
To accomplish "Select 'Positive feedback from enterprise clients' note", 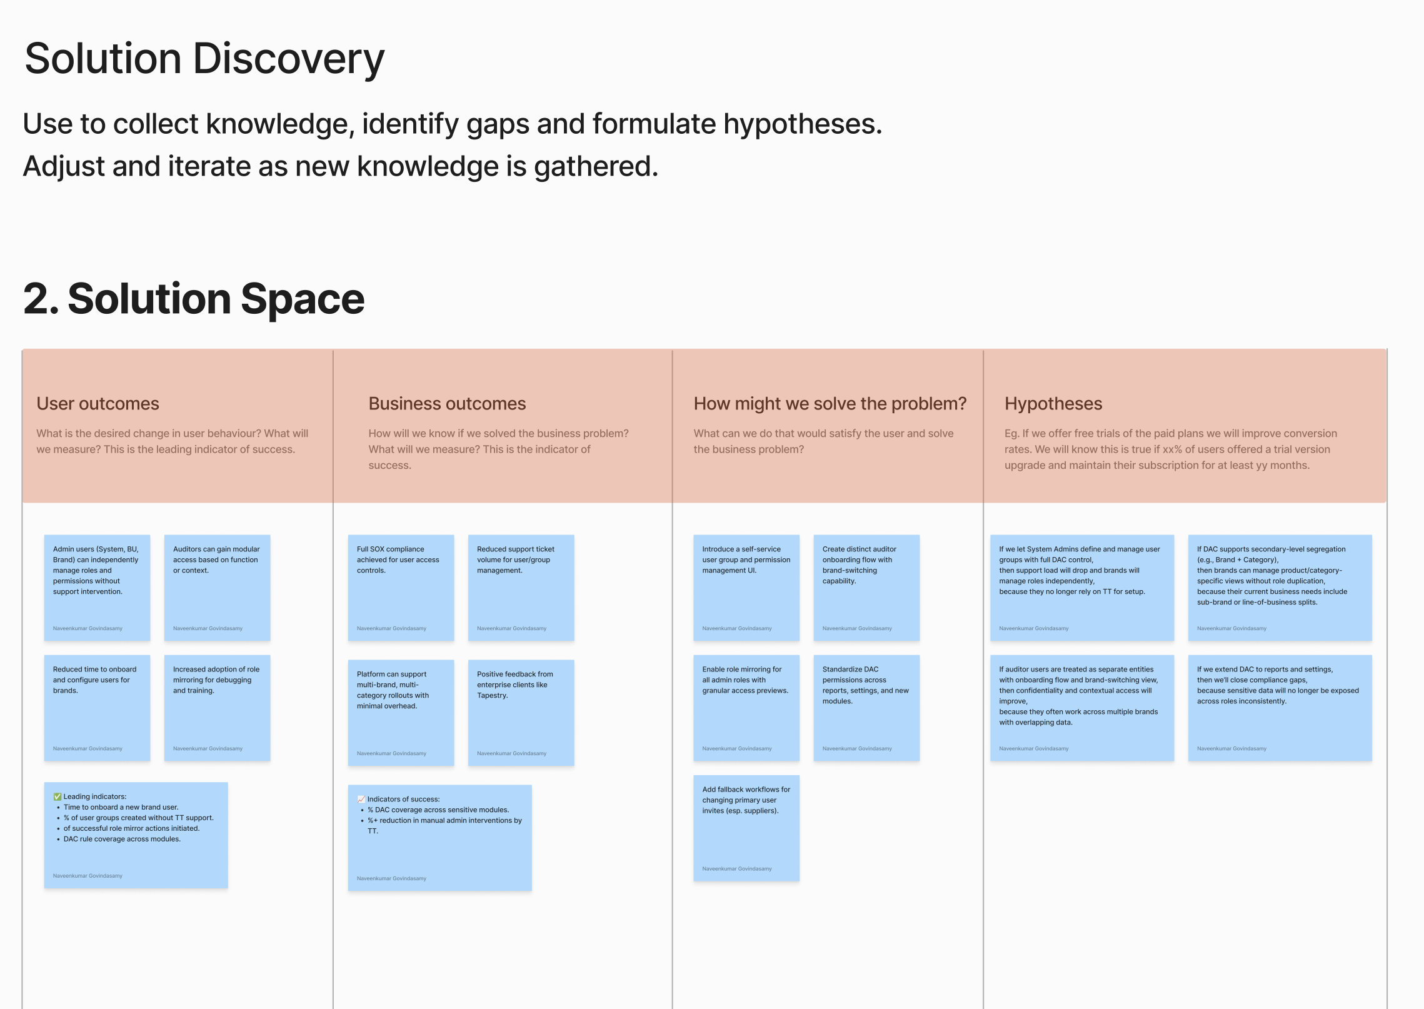I will (521, 713).
